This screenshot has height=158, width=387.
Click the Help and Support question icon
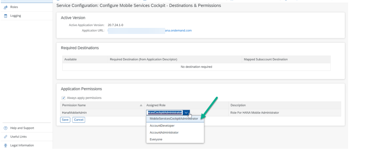(x=5, y=128)
